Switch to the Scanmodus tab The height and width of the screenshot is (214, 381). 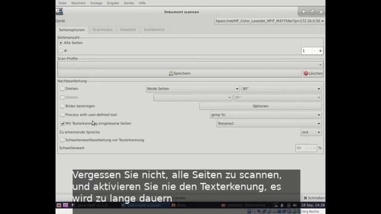click(102, 30)
